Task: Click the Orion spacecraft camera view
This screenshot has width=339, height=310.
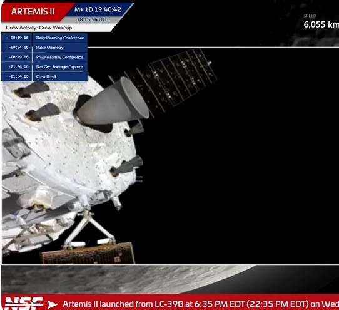Action: click(170, 155)
